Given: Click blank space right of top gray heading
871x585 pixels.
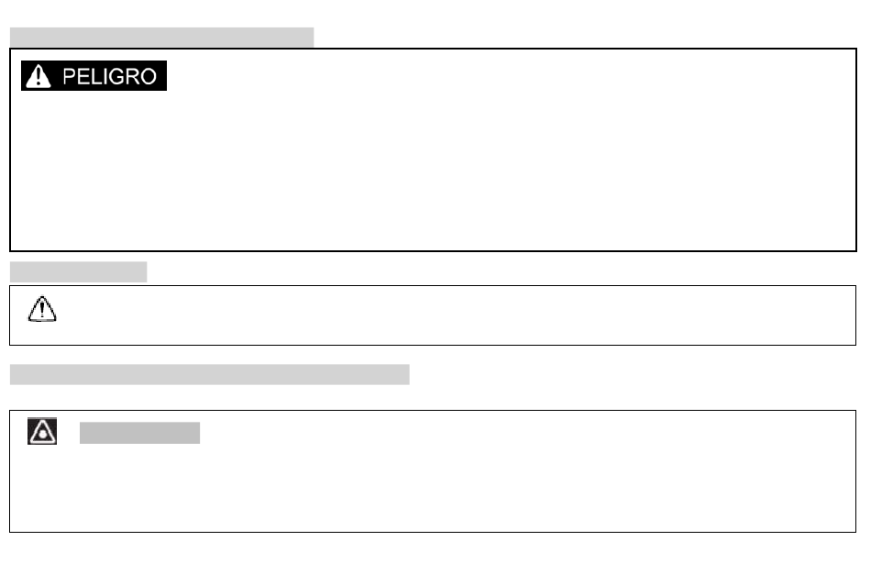Looking at the screenshot, I should 583,37.
